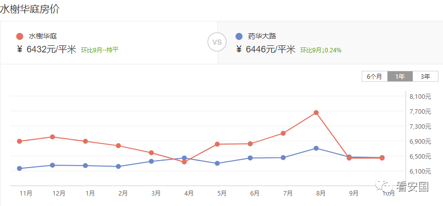The image size is (443, 206).
Task: Click the red July data point
Action: point(283,133)
